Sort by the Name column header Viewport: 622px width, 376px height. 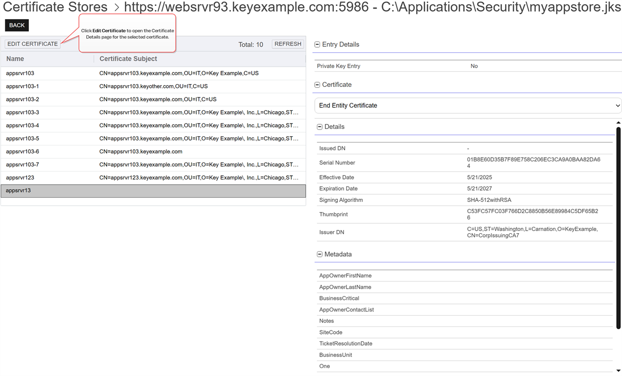[x=15, y=59]
